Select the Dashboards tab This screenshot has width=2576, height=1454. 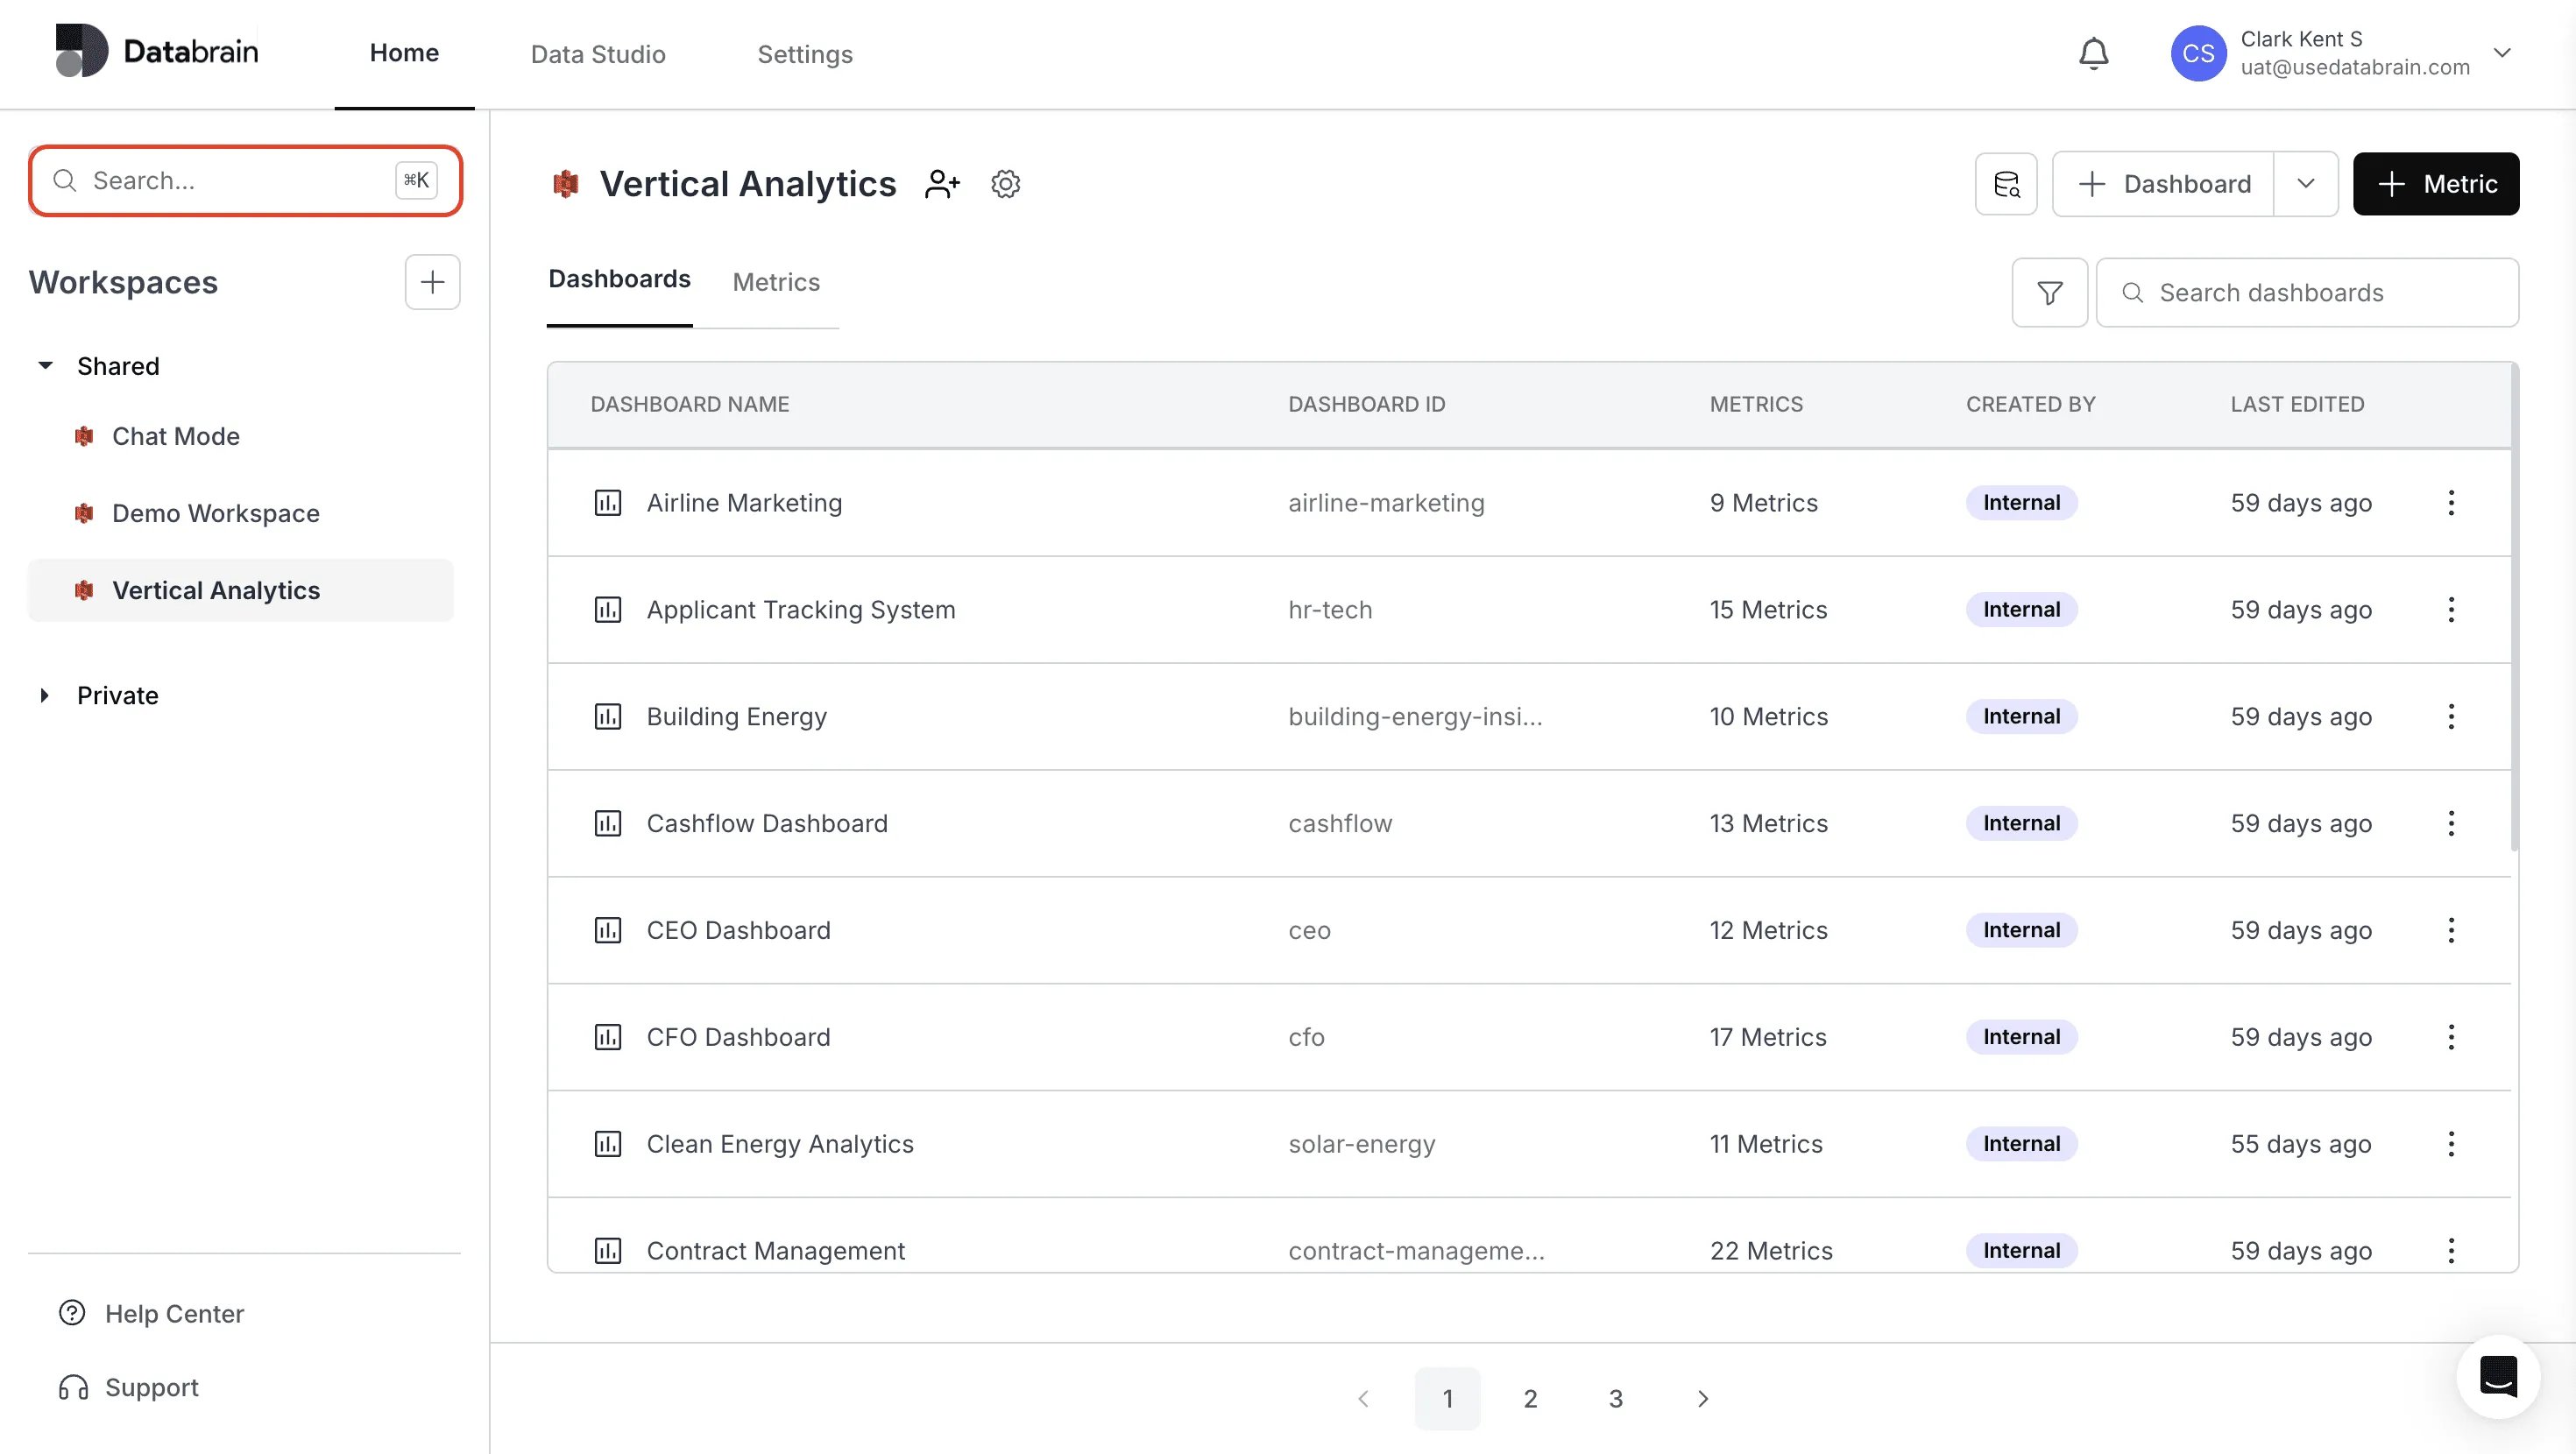pyautogui.click(x=619, y=280)
